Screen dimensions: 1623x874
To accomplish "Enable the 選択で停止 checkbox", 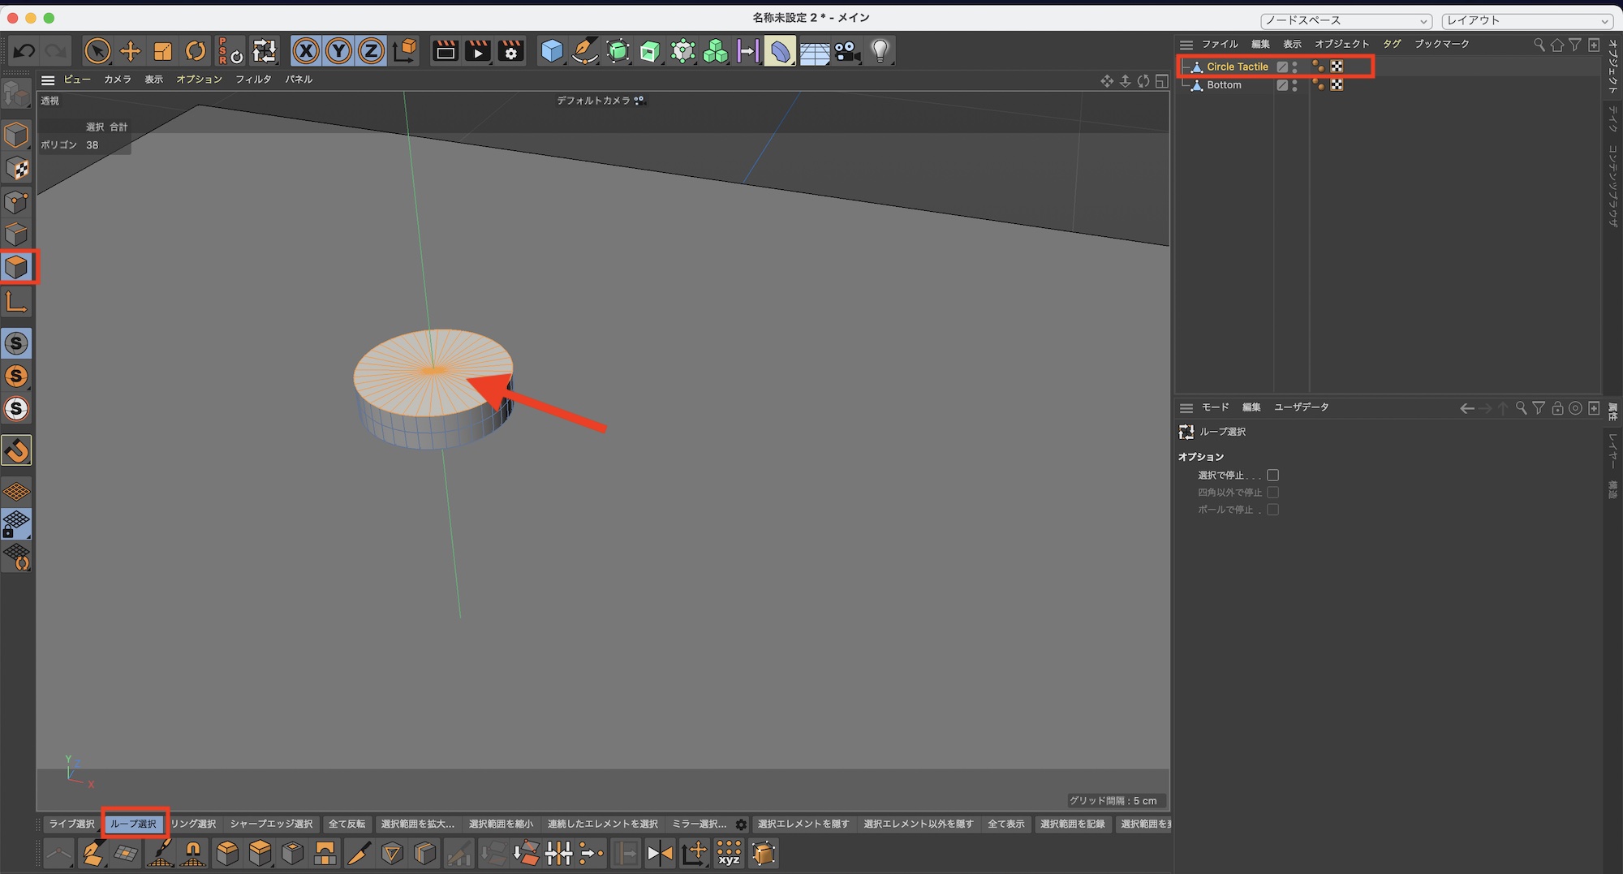I will [1272, 476].
